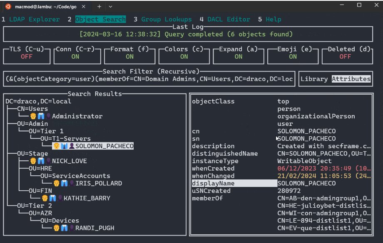Collapse the OU=FIN tree node

40,191
